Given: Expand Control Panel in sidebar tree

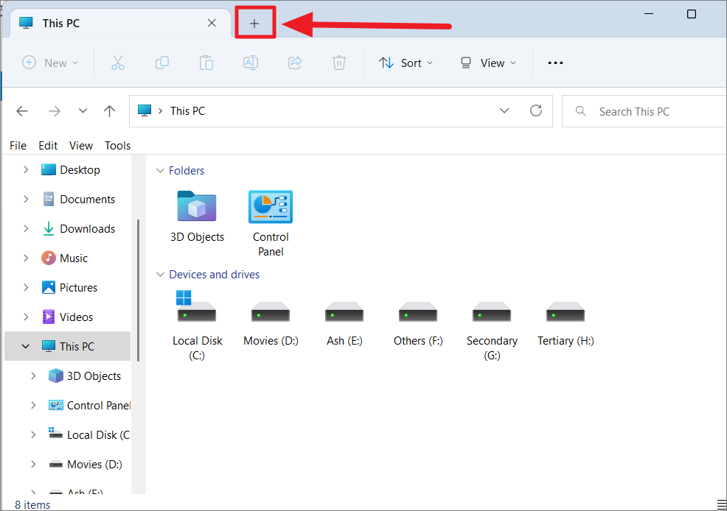Looking at the screenshot, I should 33,406.
